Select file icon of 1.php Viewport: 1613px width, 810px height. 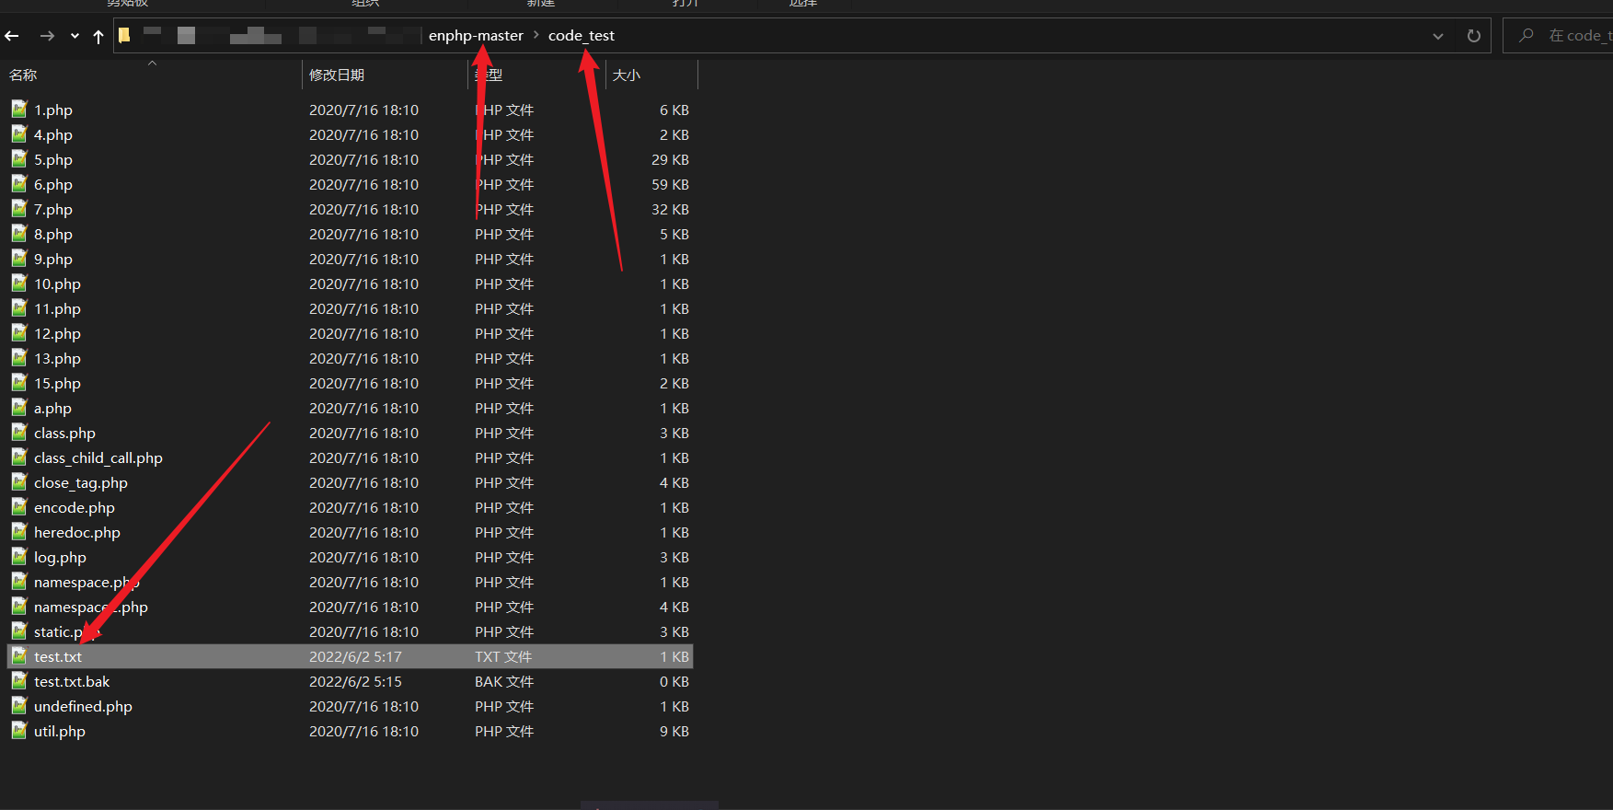[19, 110]
